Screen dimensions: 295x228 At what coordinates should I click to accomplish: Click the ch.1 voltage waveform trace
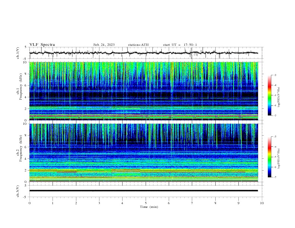(143, 53)
